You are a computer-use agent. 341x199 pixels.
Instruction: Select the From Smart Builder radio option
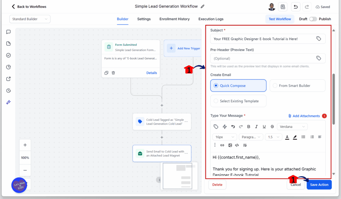click(275, 86)
